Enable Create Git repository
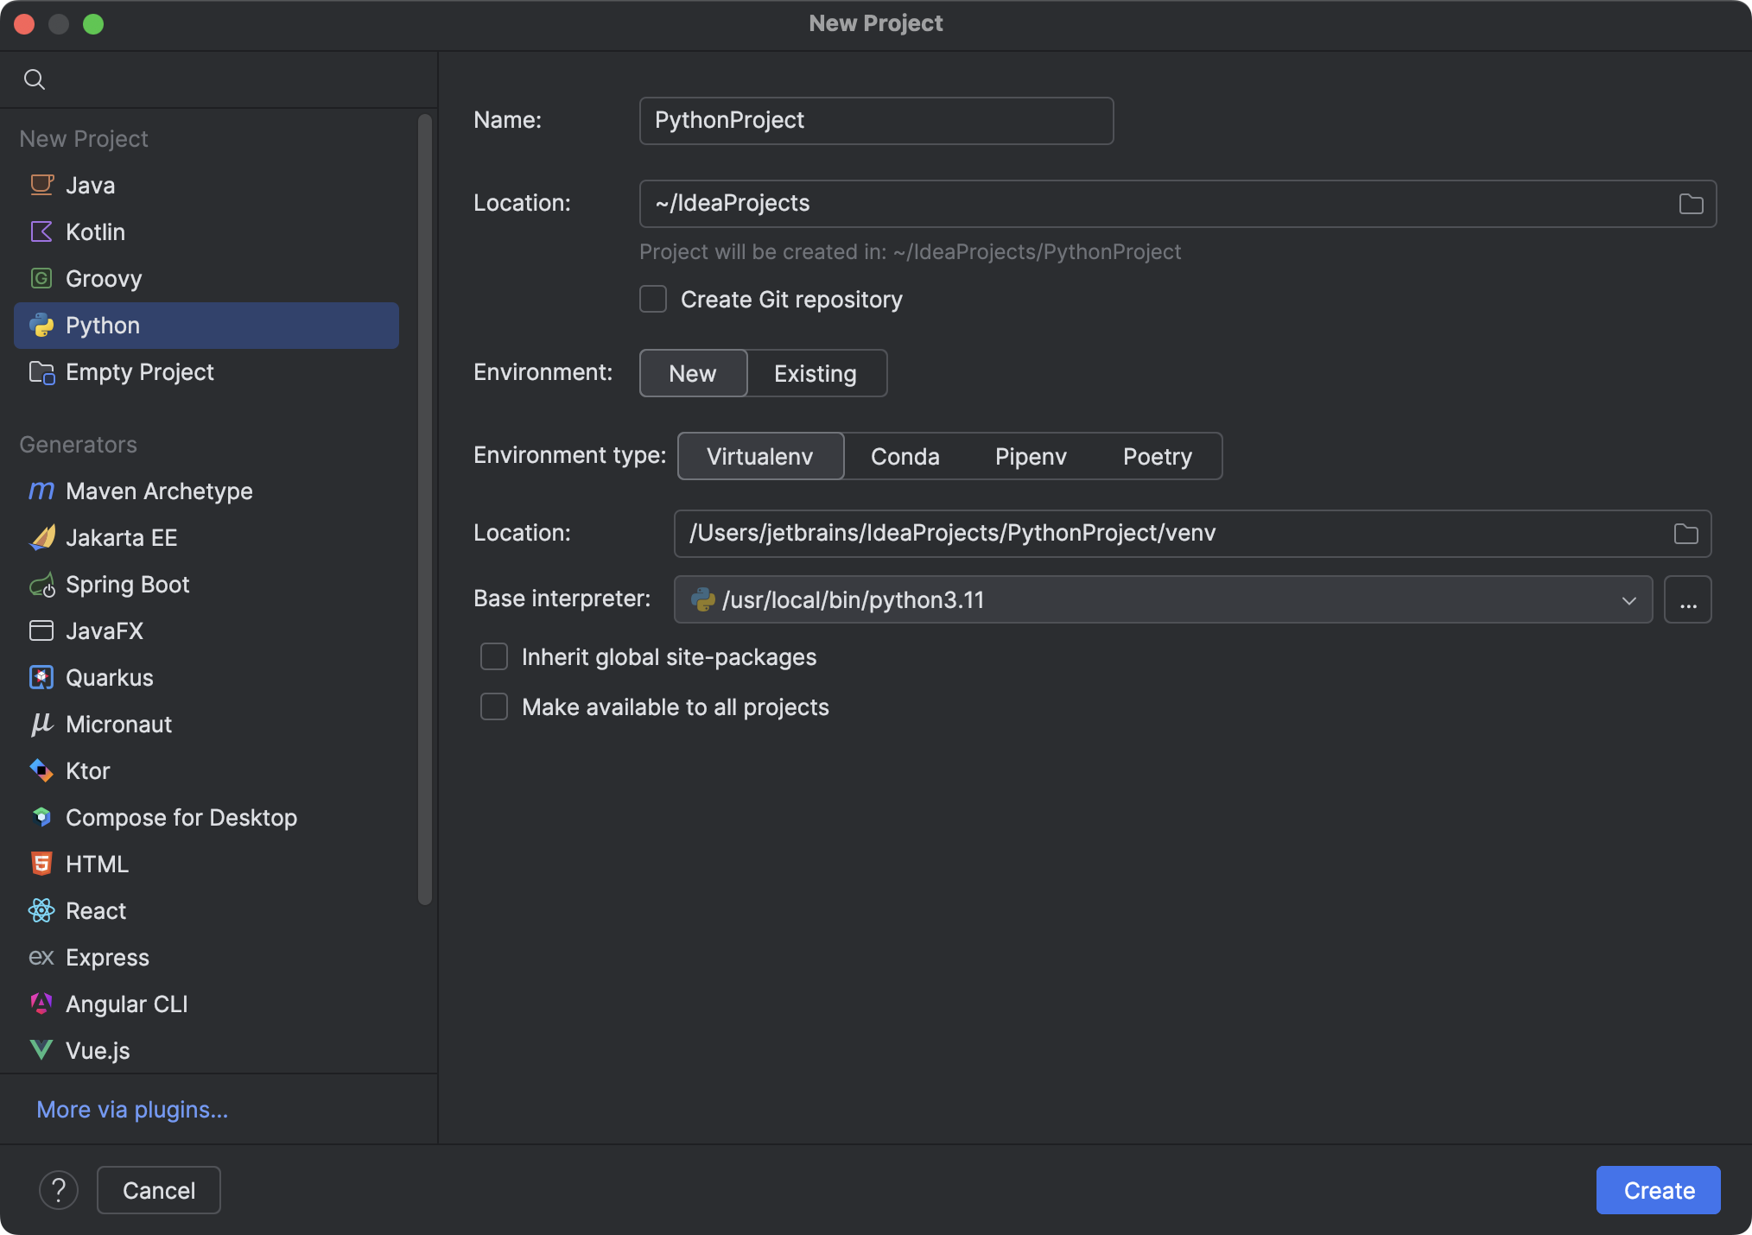Viewport: 1752px width, 1235px height. [x=652, y=299]
